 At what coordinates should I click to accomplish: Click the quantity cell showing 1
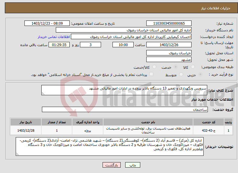click(x=57, y=131)
